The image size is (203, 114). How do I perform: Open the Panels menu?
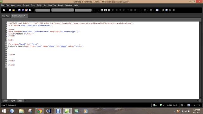pyautogui.click(x=61, y=5)
